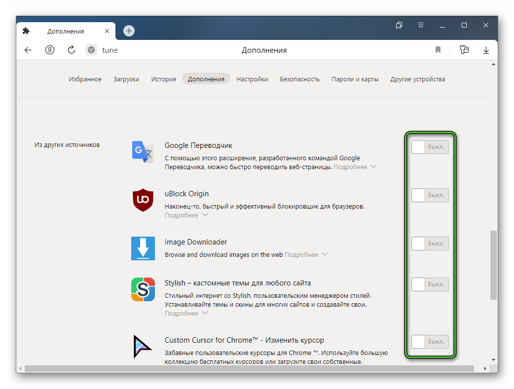Click the uBlock Origin shield icon
Screen dimensions: 514x389
point(143,200)
